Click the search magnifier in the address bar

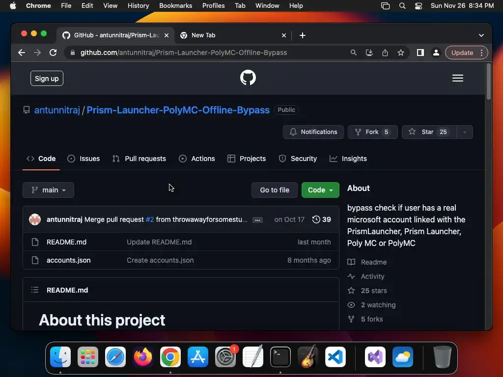pyautogui.click(x=353, y=53)
